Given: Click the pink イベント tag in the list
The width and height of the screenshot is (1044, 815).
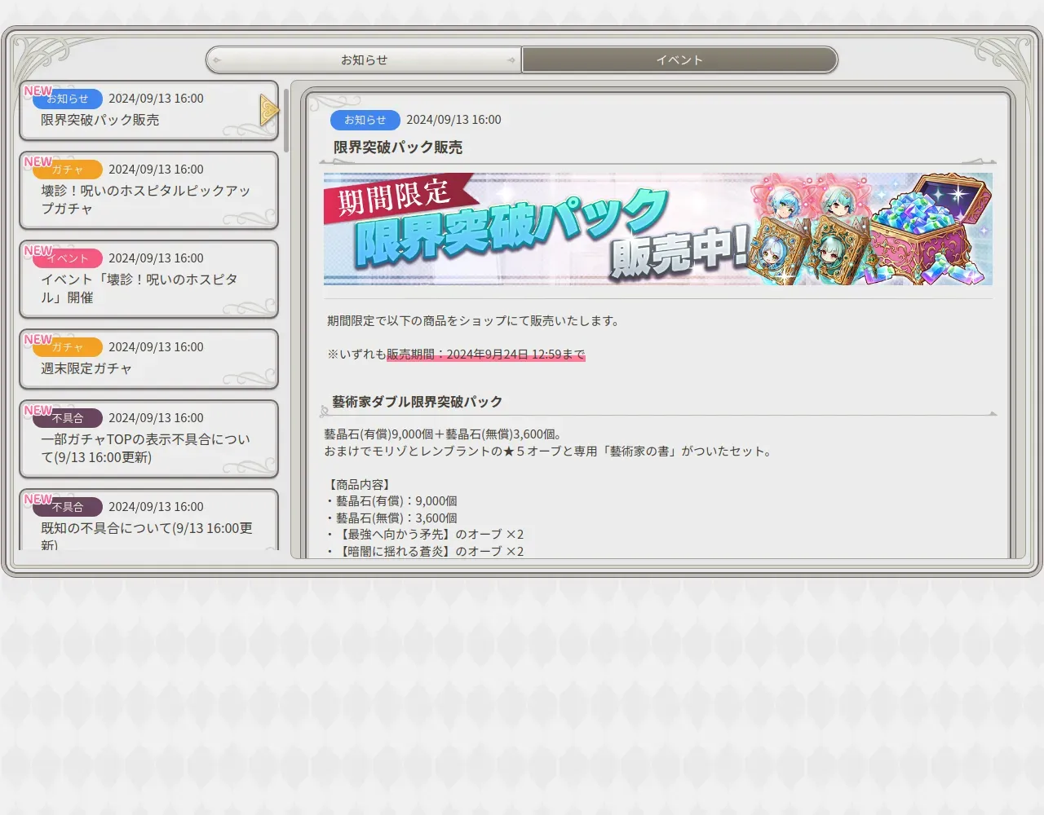Looking at the screenshot, I should point(68,258).
